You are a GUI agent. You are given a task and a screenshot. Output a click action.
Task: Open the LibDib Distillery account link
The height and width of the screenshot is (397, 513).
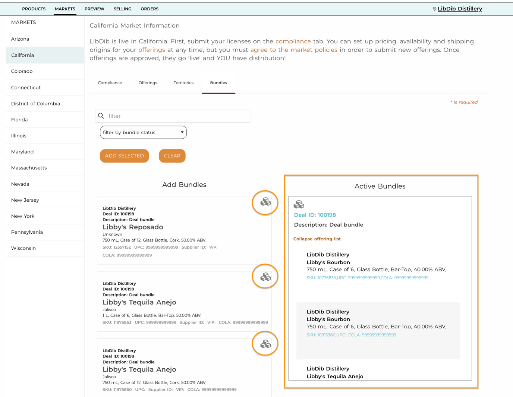[x=460, y=9]
